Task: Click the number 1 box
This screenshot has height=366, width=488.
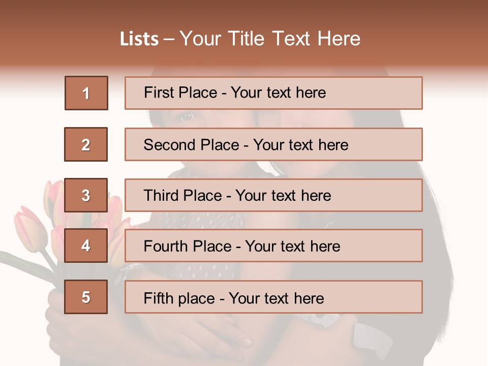Action: point(86,93)
